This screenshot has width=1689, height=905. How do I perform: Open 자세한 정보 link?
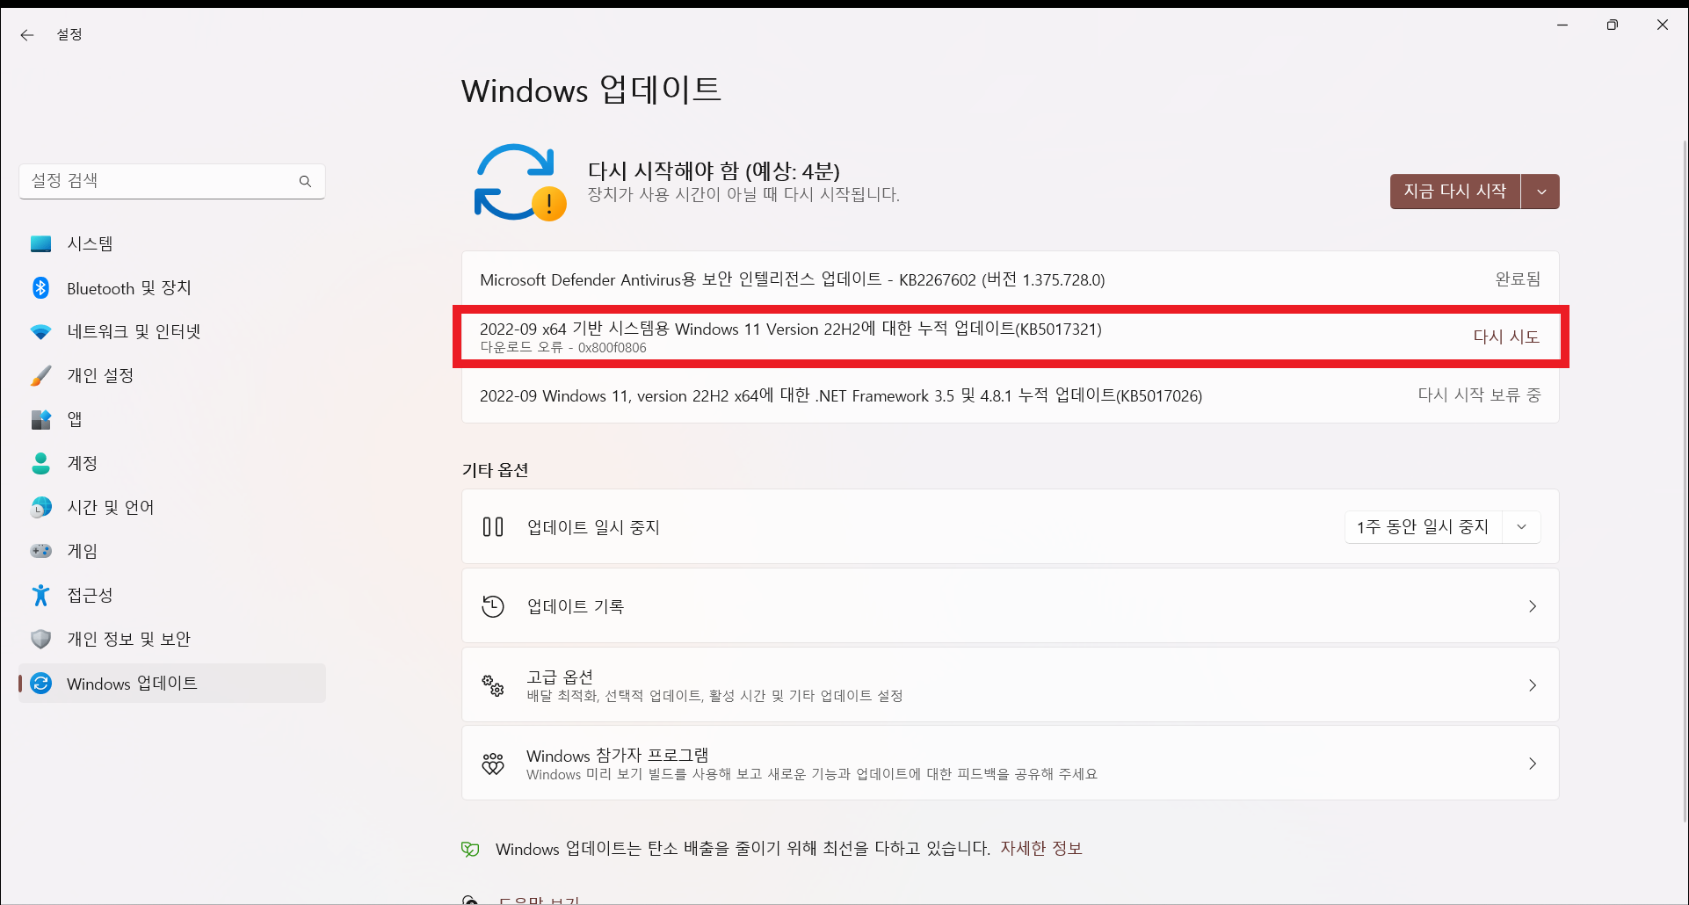(1041, 849)
